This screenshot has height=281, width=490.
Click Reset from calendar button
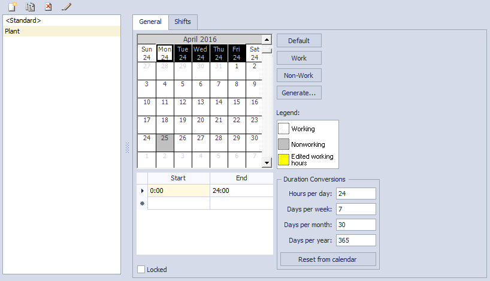pyautogui.click(x=328, y=259)
